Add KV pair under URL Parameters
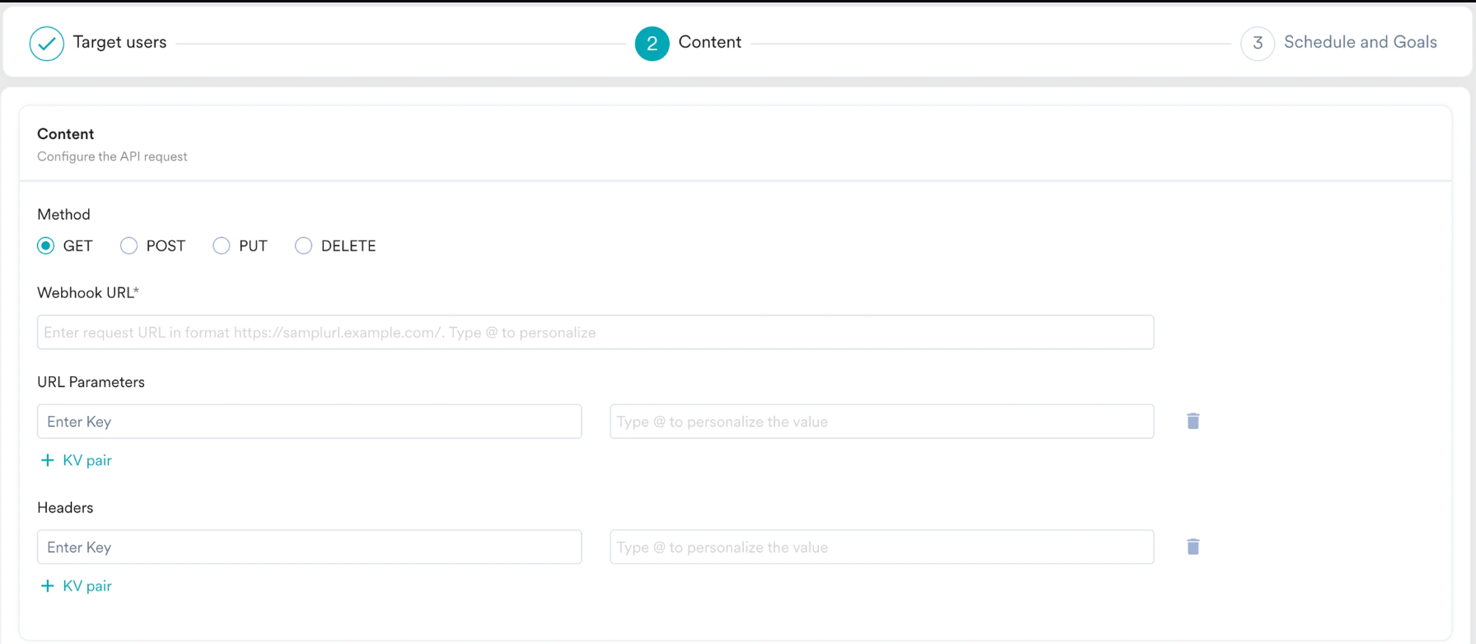The image size is (1476, 644). (x=76, y=460)
